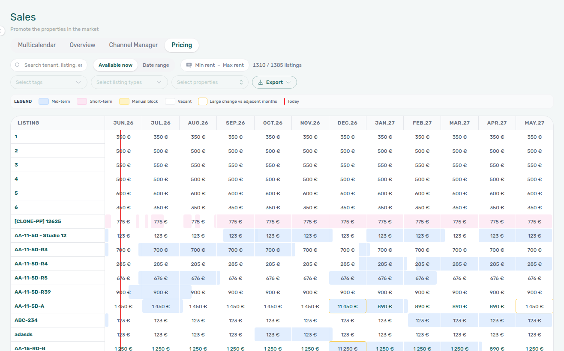Switch to the Date range option
This screenshot has width=564, height=351.
(x=156, y=65)
